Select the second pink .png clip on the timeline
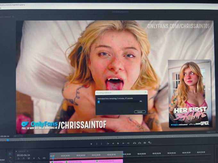218x163 pixels. click(x=80, y=162)
